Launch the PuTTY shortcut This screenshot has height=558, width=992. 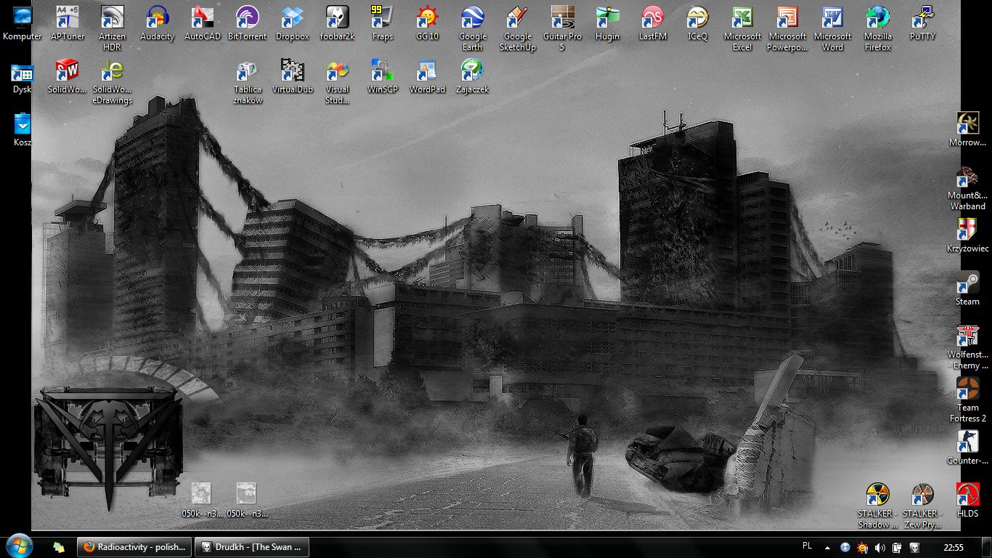(922, 17)
